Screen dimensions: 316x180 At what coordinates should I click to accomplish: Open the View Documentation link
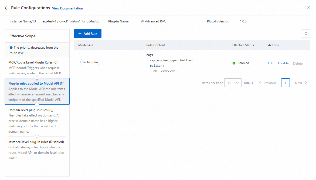pos(67,8)
